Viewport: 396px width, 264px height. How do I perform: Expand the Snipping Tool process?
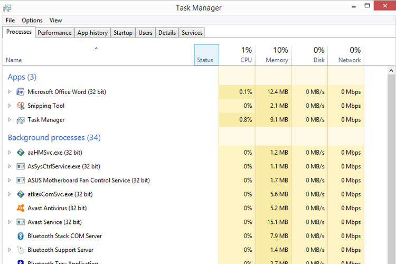[x=10, y=106]
